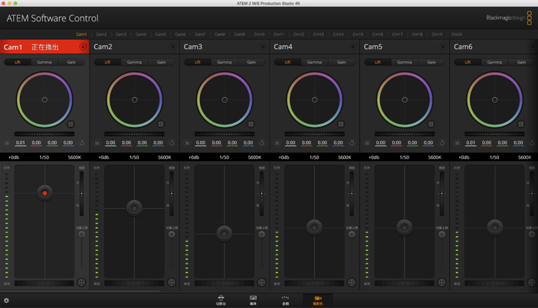The image size is (538, 308).
Task: Reset Cam1 color wheel using reset icon
Action: [82, 143]
